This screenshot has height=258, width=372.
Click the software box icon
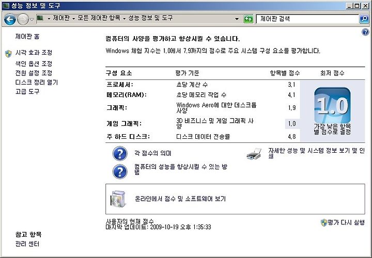[117, 199]
